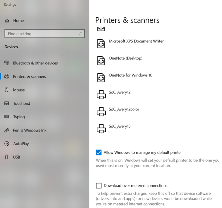Click the OneNote for Windows 10 printer icon
Image resolution: width=222 pixels, height=208 pixels.
[101, 78]
